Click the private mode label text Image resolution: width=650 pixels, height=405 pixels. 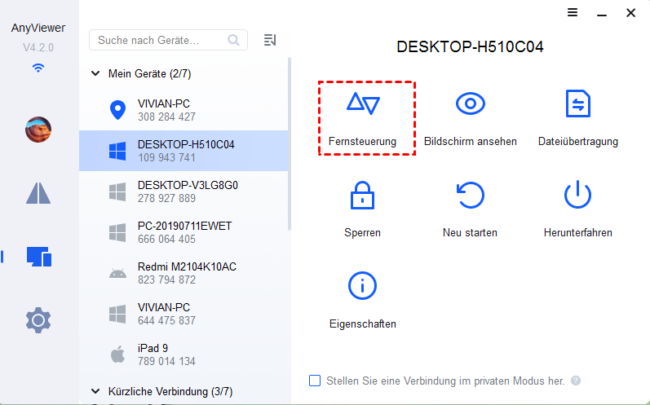coord(445,381)
